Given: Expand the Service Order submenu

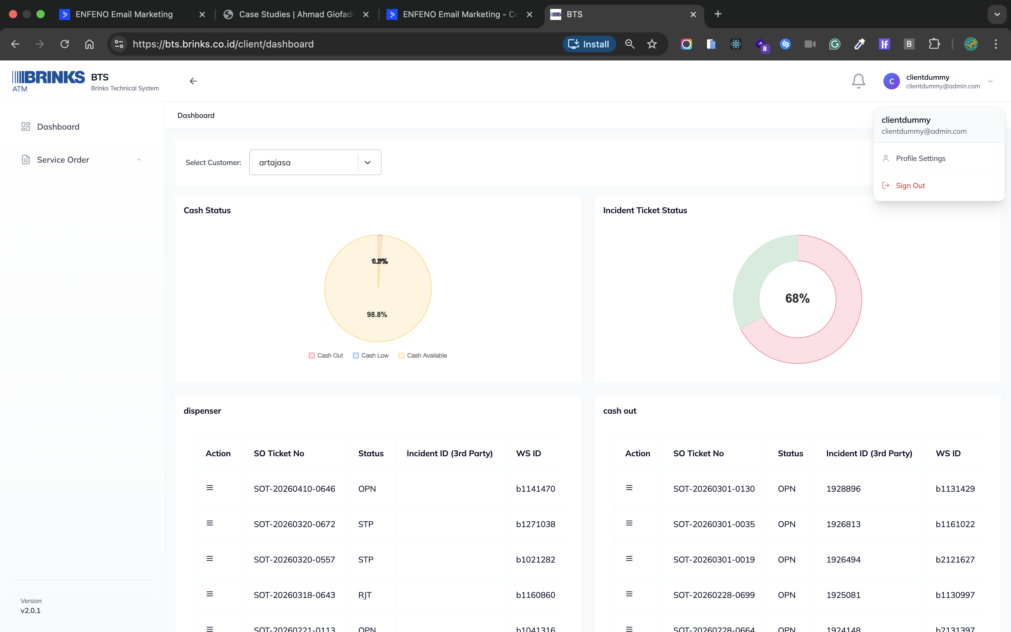Looking at the screenshot, I should click(x=139, y=160).
